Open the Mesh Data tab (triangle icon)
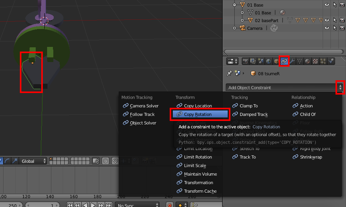Viewport: 346px width, 207px height. point(300,61)
